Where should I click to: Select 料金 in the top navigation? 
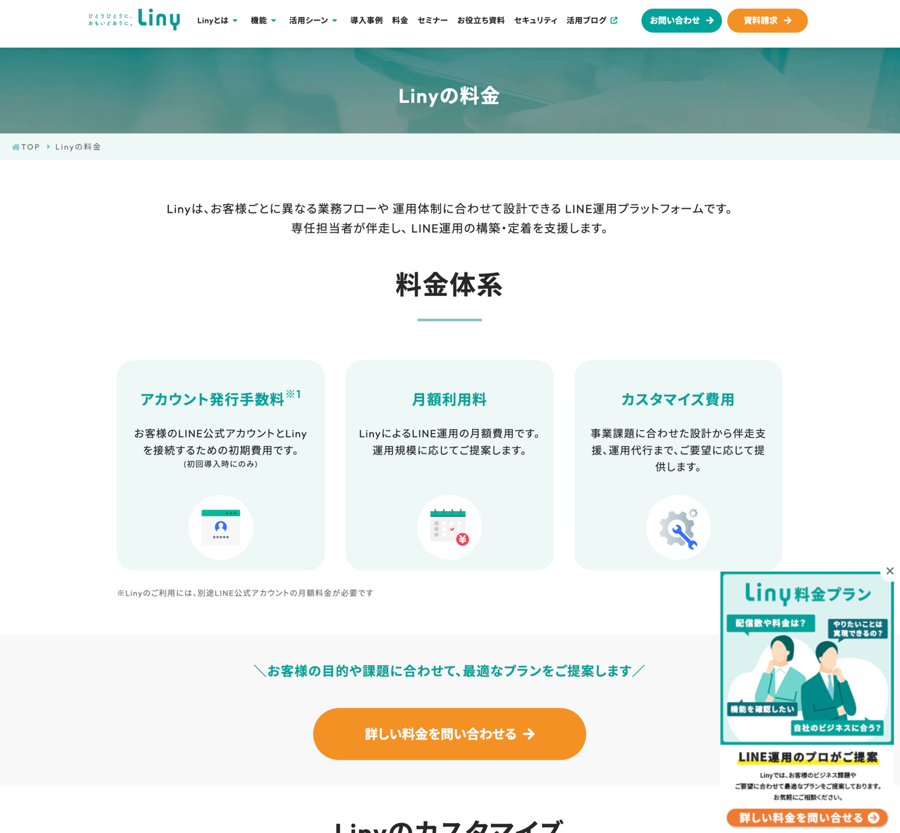[400, 21]
